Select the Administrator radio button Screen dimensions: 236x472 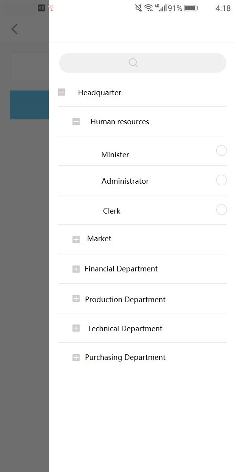(221, 180)
